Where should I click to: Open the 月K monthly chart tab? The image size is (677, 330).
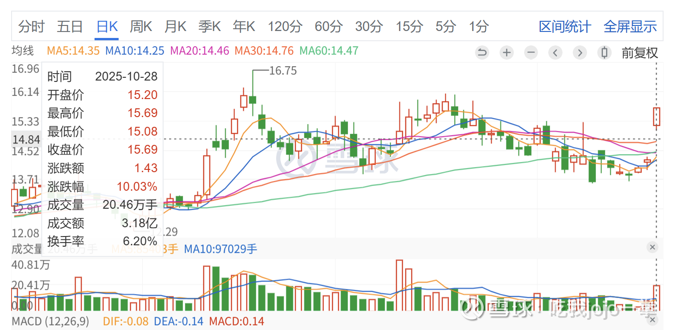(175, 27)
